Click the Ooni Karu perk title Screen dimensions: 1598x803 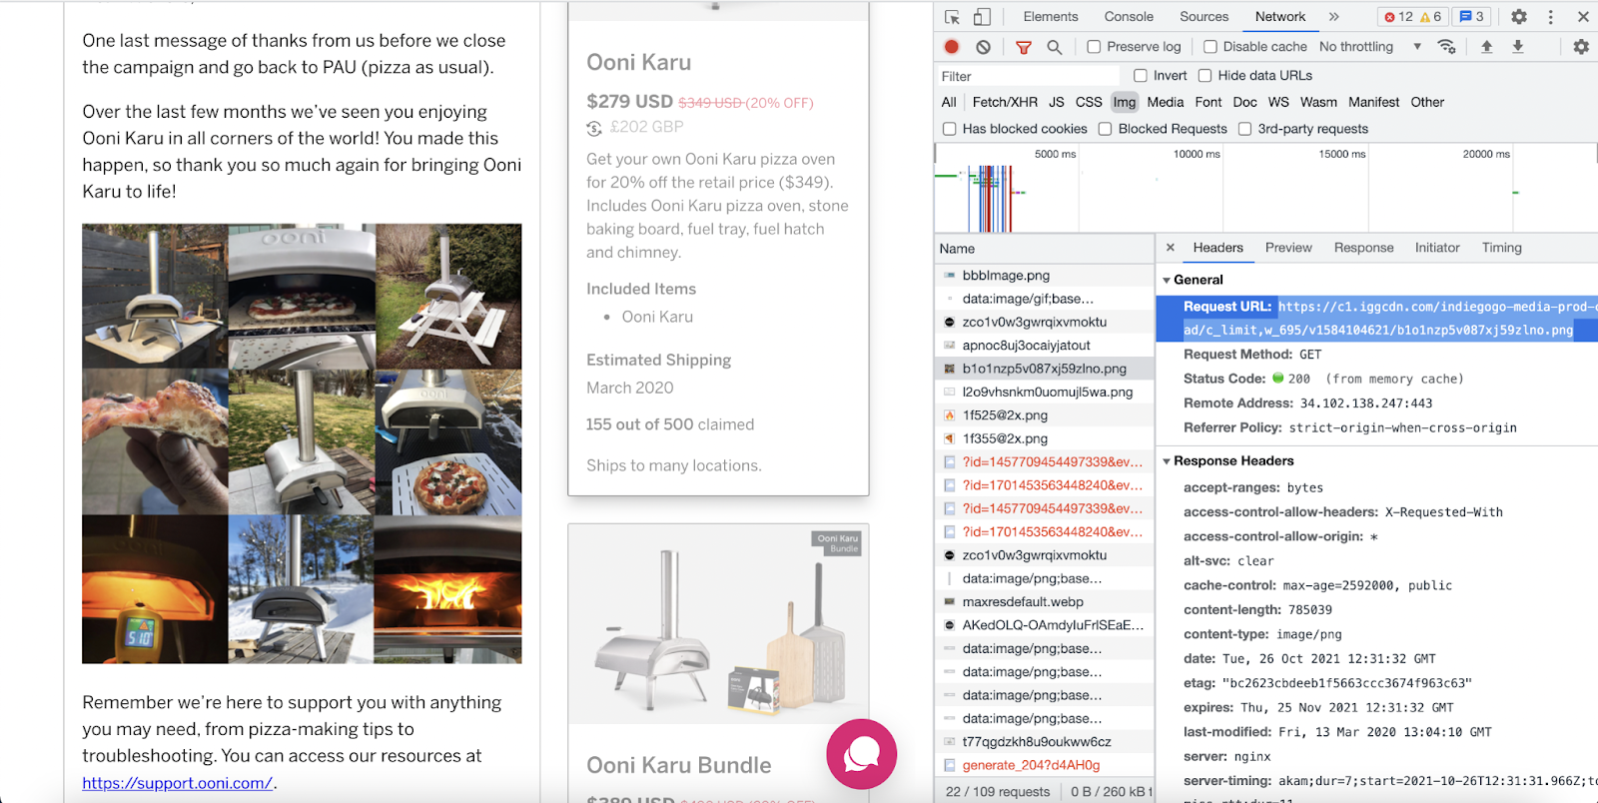[639, 63]
